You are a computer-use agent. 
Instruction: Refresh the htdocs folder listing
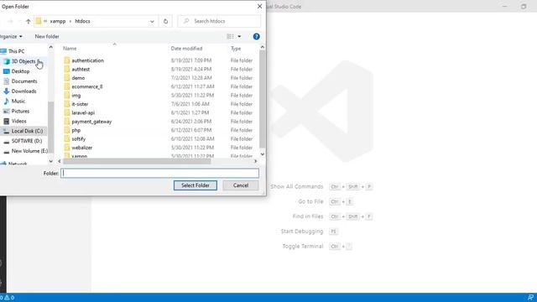pyautogui.click(x=165, y=21)
